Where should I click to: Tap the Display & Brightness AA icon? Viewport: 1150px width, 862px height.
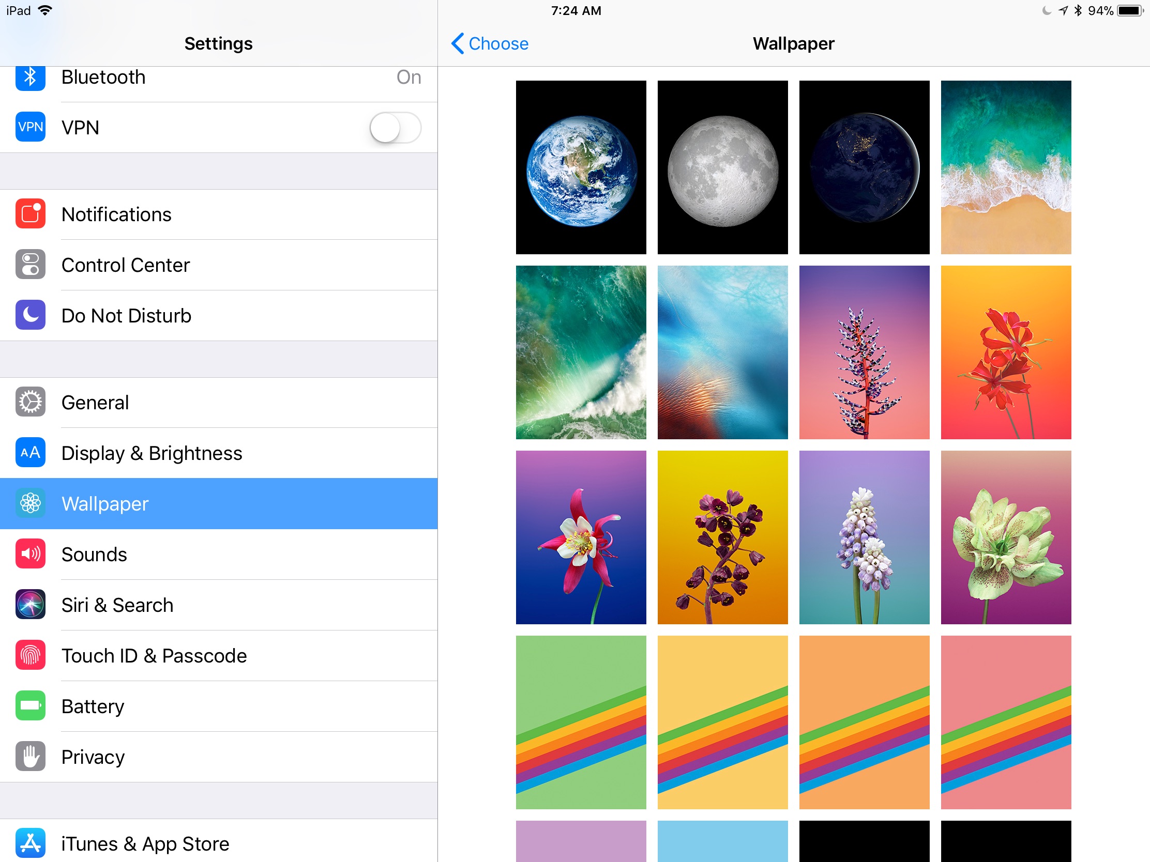coord(30,453)
